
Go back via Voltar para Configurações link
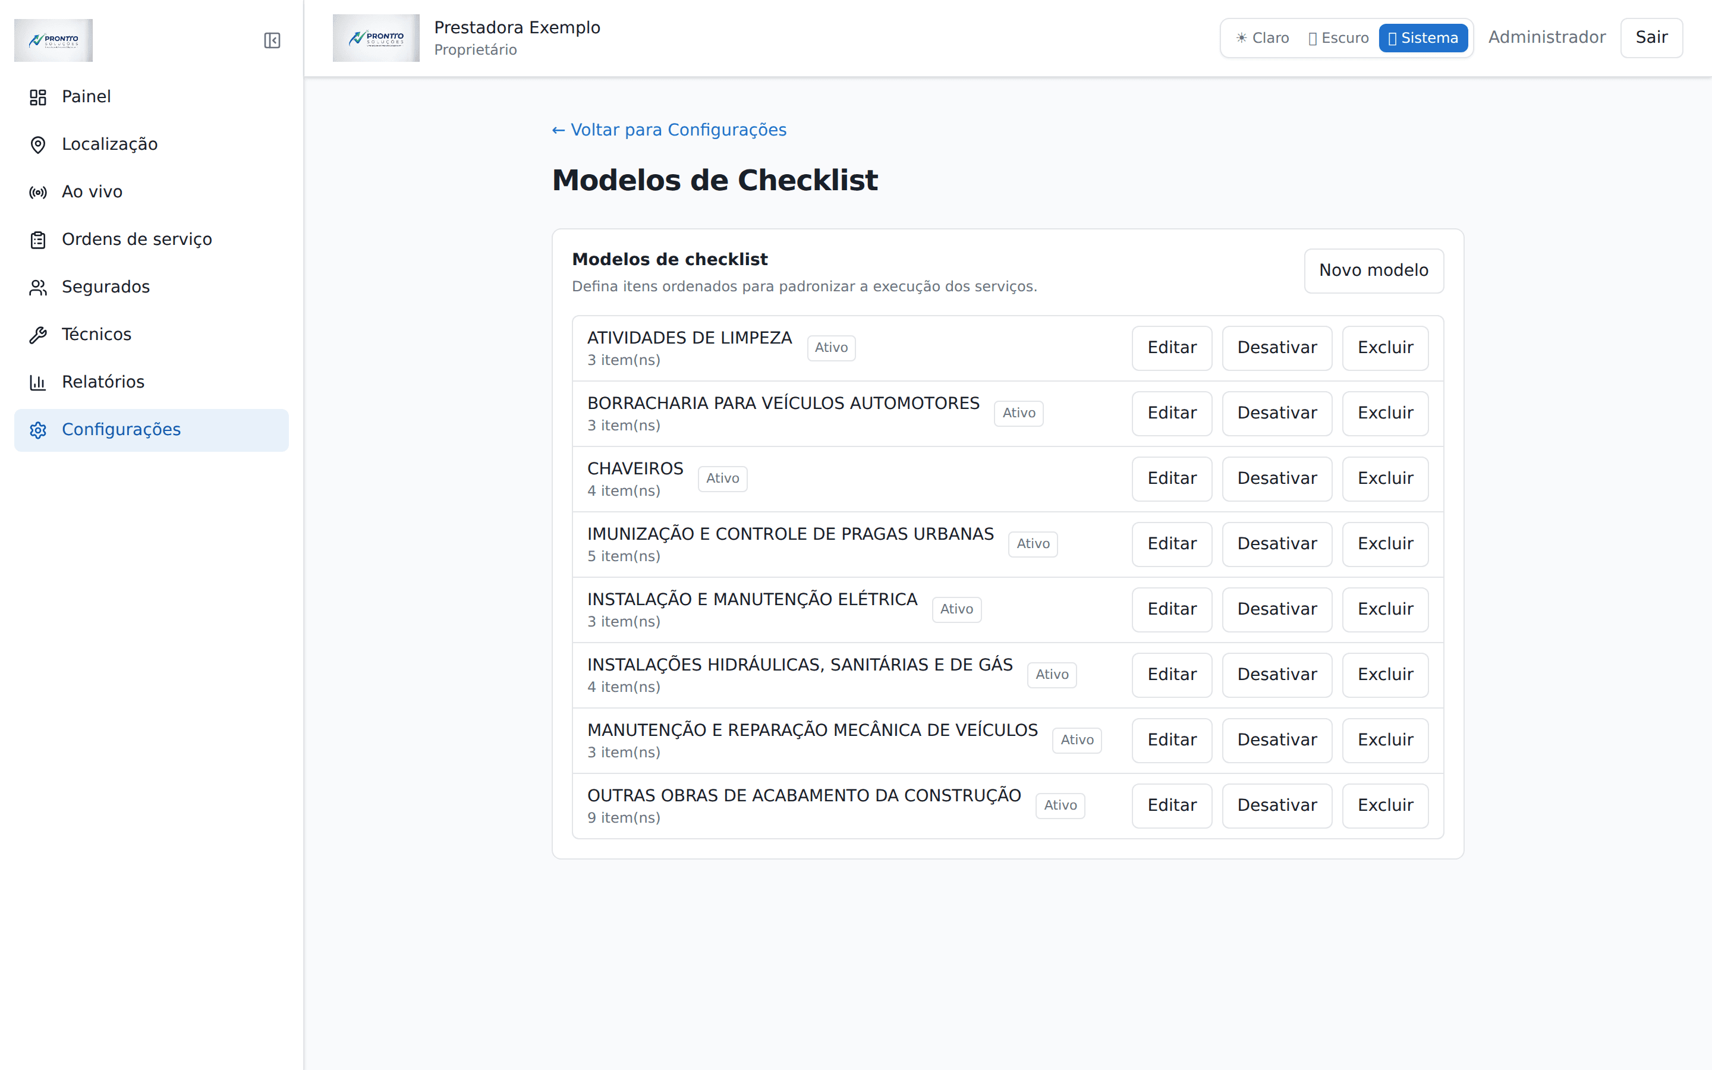coord(669,130)
